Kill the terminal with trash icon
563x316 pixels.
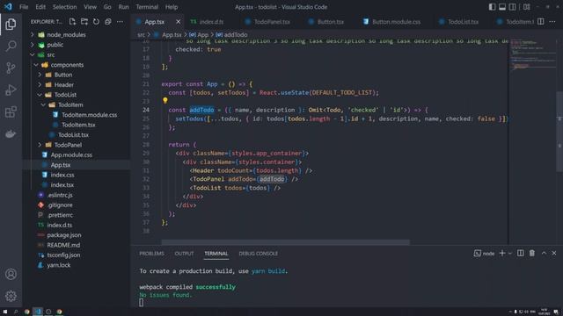pyautogui.click(x=531, y=254)
